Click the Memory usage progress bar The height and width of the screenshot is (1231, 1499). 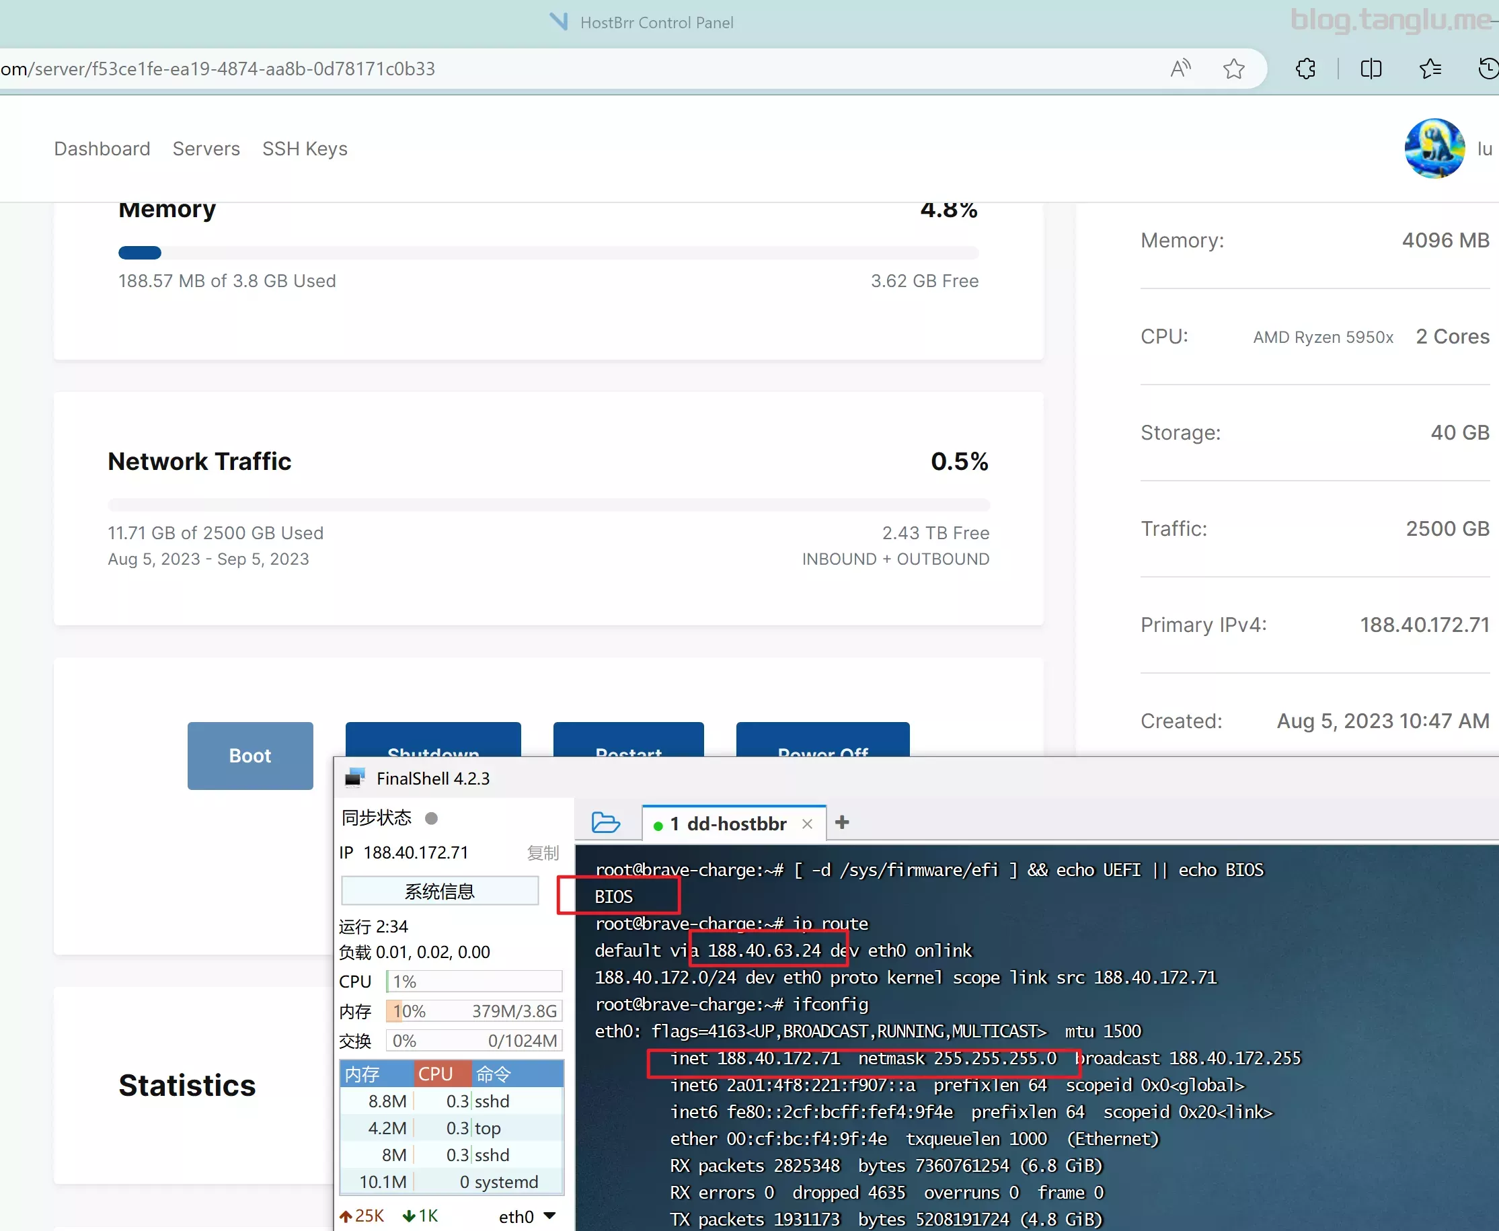coord(548,252)
